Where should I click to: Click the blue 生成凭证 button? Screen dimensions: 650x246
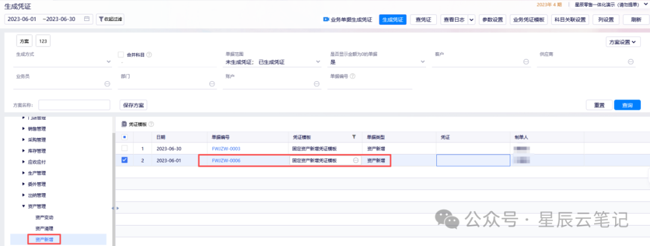[392, 19]
